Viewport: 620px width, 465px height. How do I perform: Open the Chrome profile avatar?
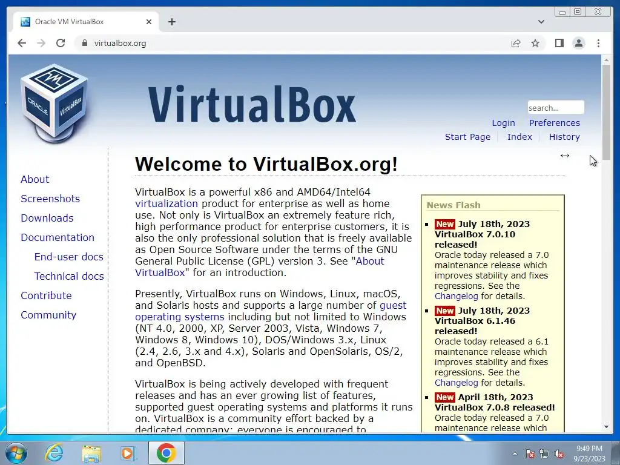coord(578,43)
